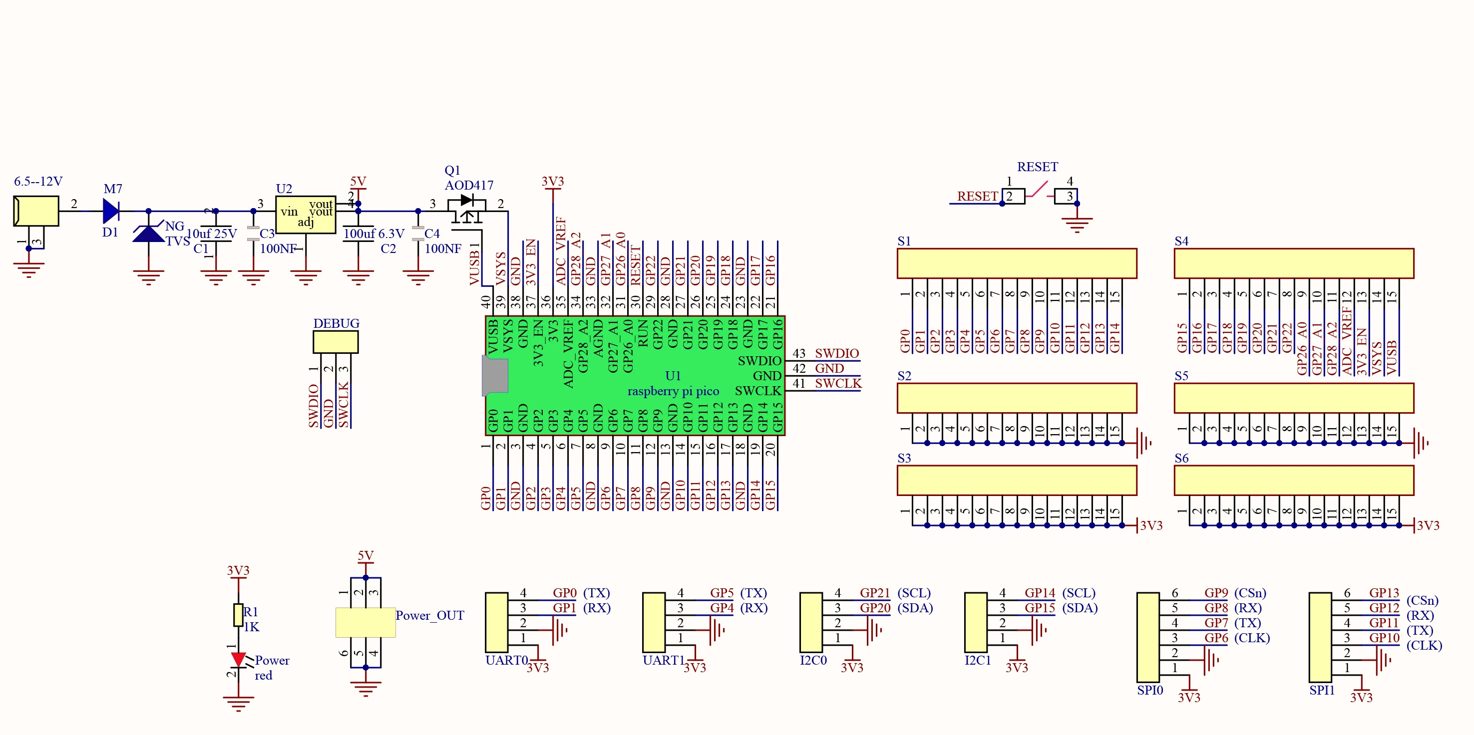1474x735 pixels.
Task: Select the (CLK) annotation on SPI0
Action: pos(1252,637)
